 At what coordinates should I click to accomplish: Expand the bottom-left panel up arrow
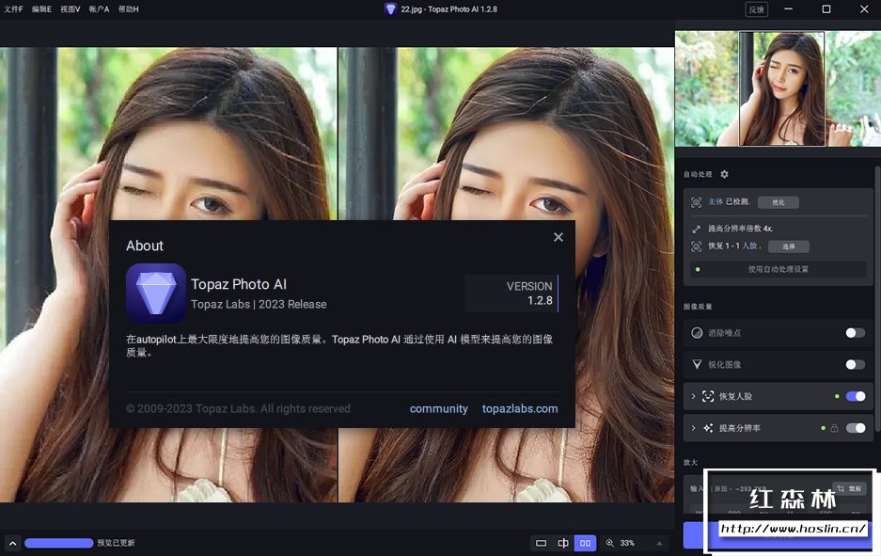12,543
